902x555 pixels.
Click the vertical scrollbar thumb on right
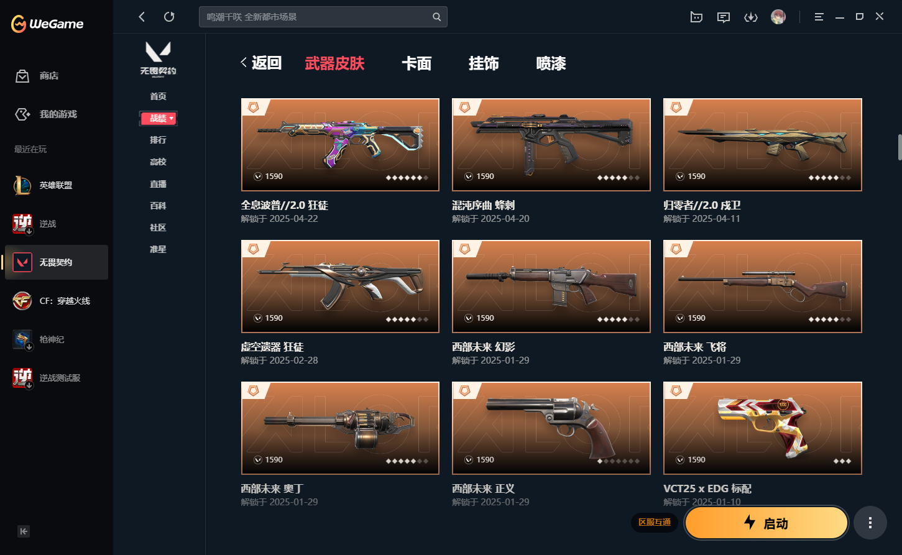pyautogui.click(x=900, y=147)
